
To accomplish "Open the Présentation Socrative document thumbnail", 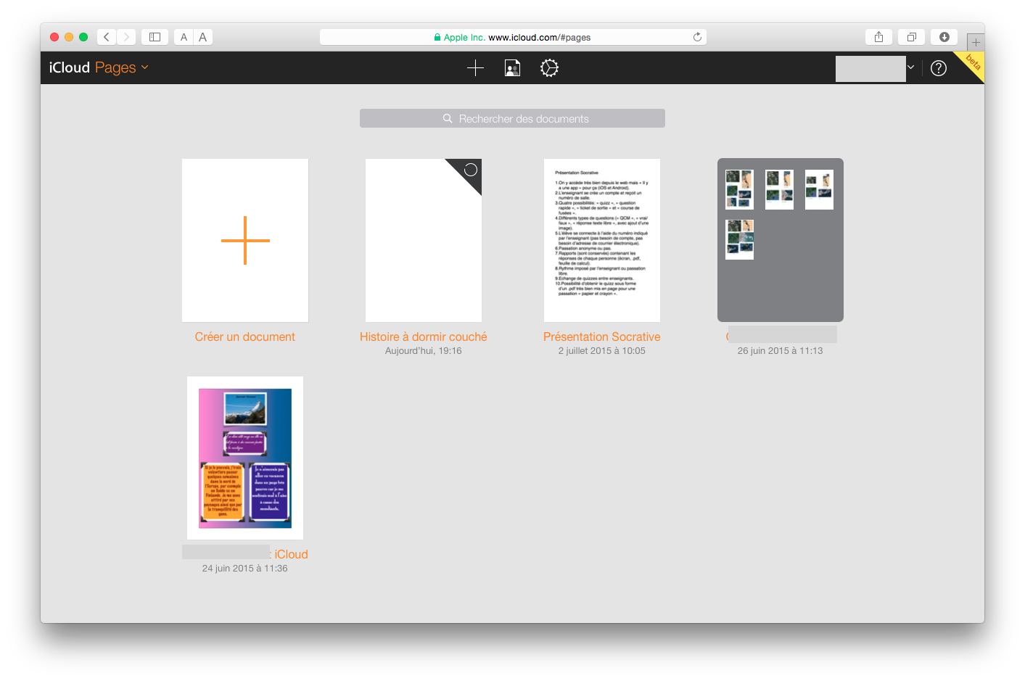I will coord(601,241).
